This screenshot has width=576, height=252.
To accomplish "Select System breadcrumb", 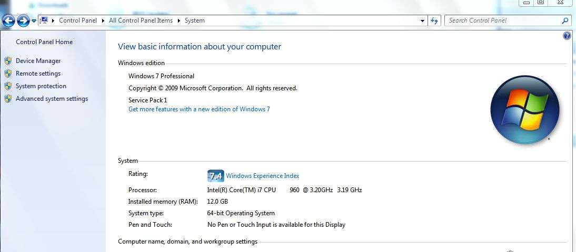I will click(x=195, y=20).
